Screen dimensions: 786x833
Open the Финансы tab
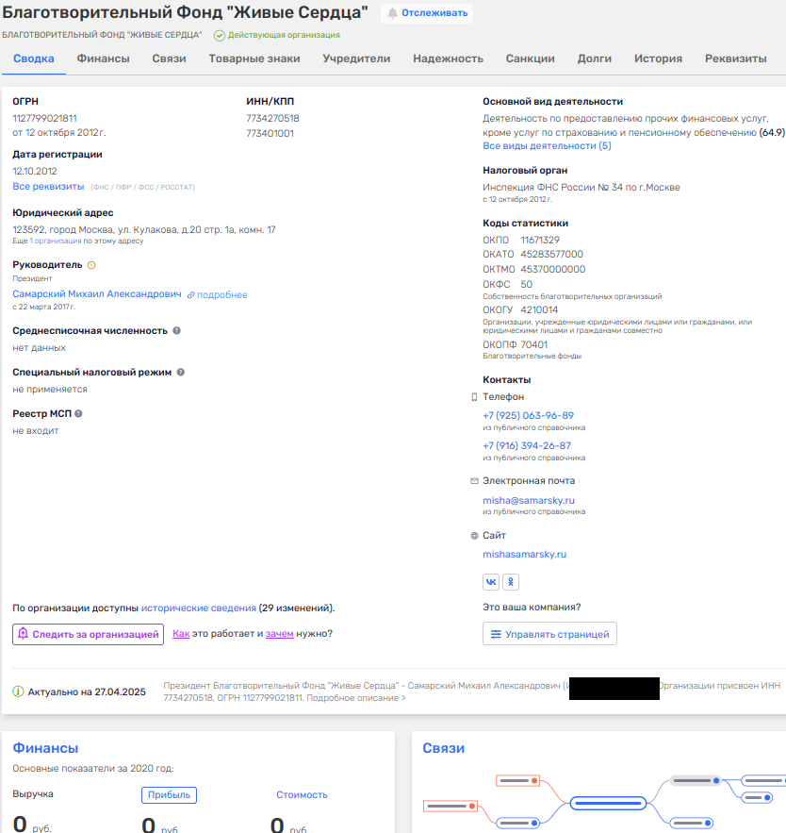[x=103, y=58]
